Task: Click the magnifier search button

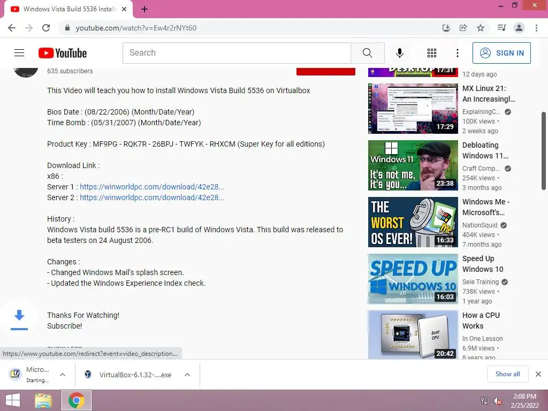Action: [367, 53]
